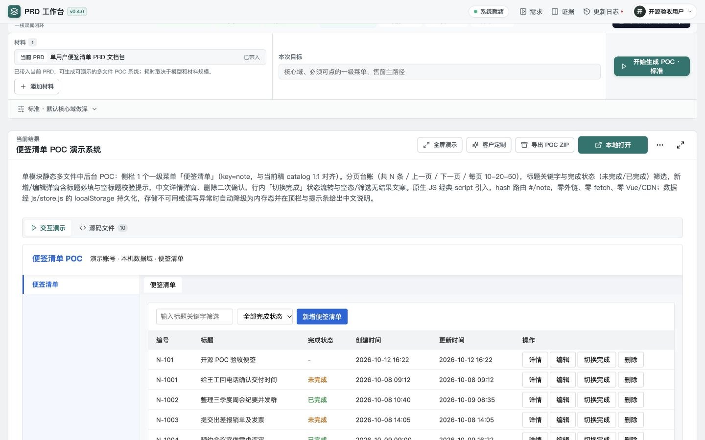Open the 需求 panel
This screenshot has height=440, width=705.
[x=531, y=12]
